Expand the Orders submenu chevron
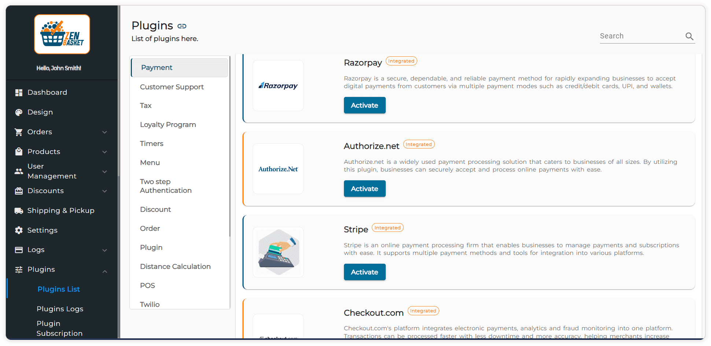This screenshot has height=346, width=711. click(105, 132)
